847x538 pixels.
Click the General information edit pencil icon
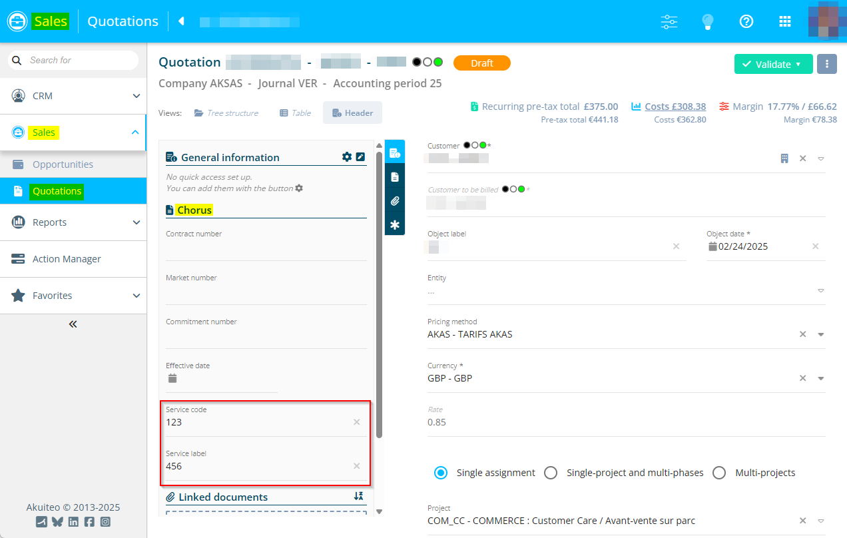pyautogui.click(x=360, y=157)
